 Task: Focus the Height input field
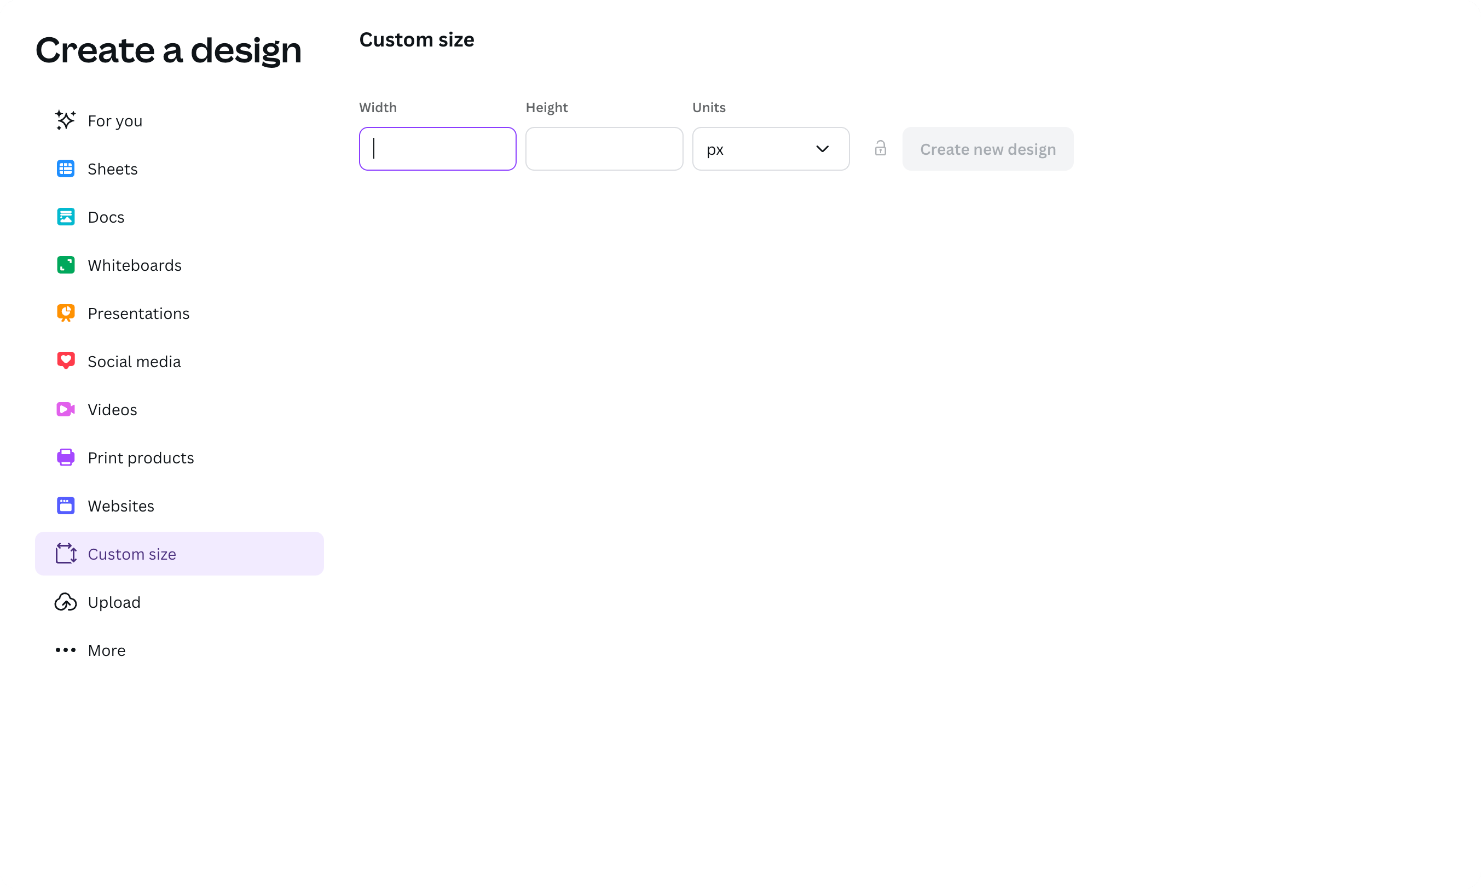pyautogui.click(x=604, y=149)
